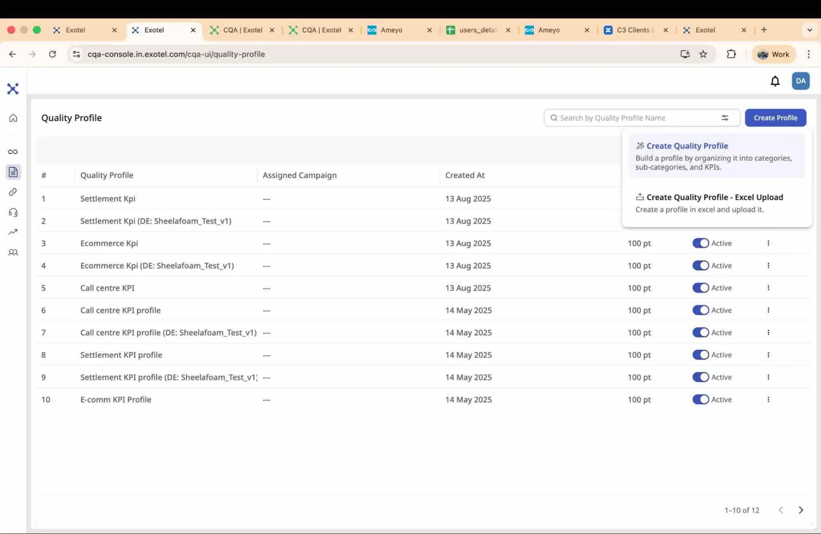Switch to the users_details spreadsheet tab
The width and height of the screenshot is (821, 534).
[478, 30]
